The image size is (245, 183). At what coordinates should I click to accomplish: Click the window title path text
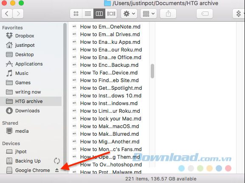pos(165,3)
